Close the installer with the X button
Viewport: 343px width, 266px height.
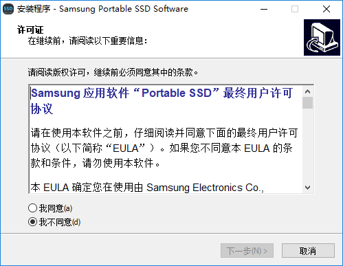[x=327, y=9]
